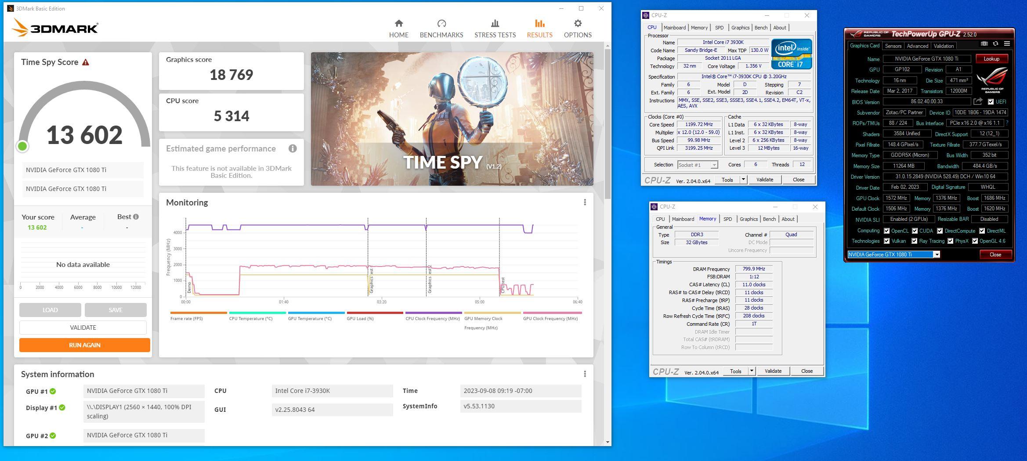Open the System information three-dot menu
This screenshot has height=461, width=1027.
point(585,374)
